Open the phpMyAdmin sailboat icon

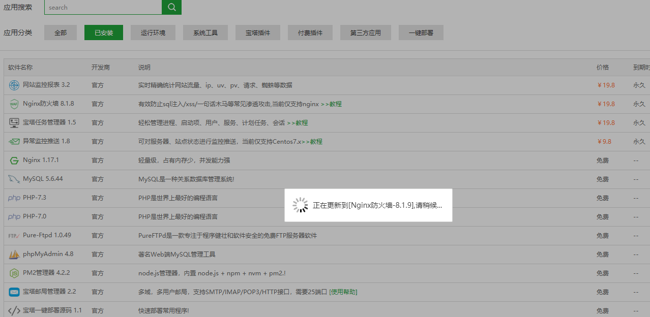click(x=14, y=255)
